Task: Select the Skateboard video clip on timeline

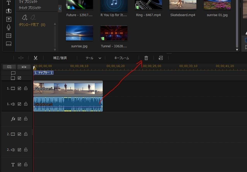Action: [x=68, y=89]
